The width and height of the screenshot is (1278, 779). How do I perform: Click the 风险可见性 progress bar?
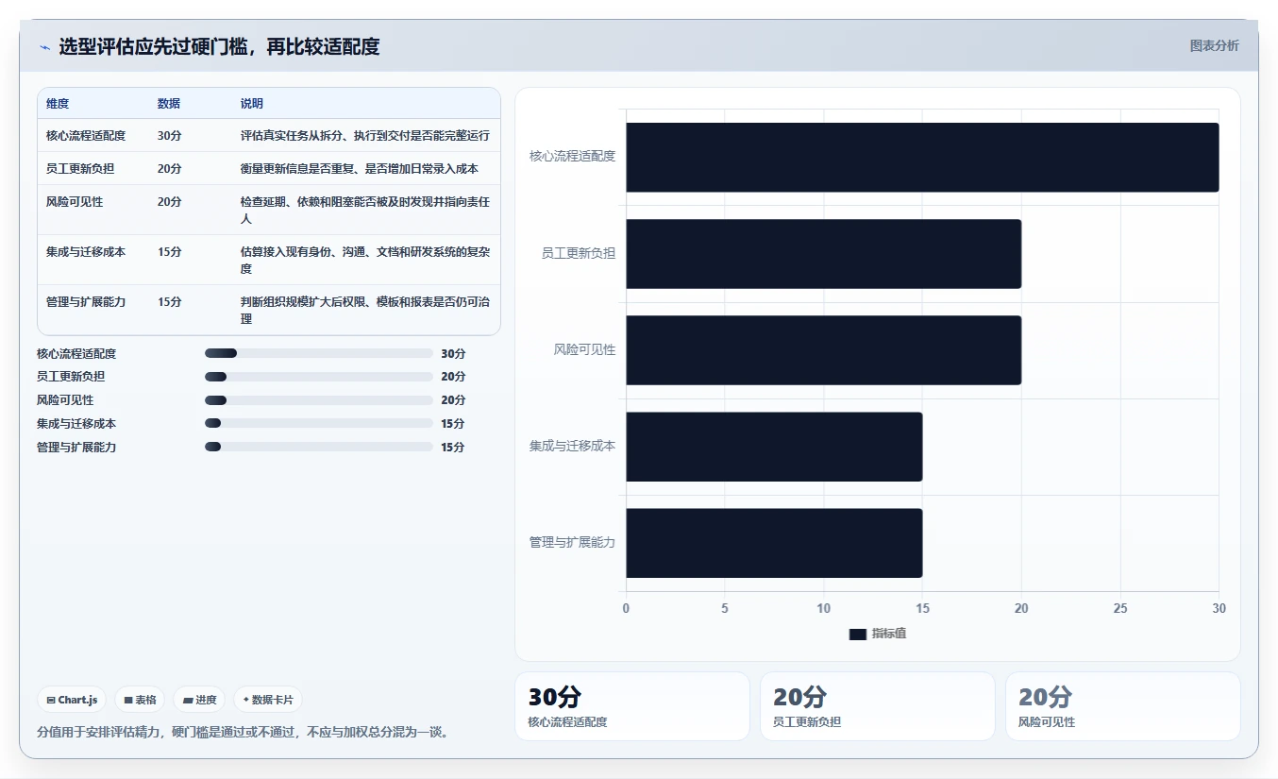[x=319, y=400]
